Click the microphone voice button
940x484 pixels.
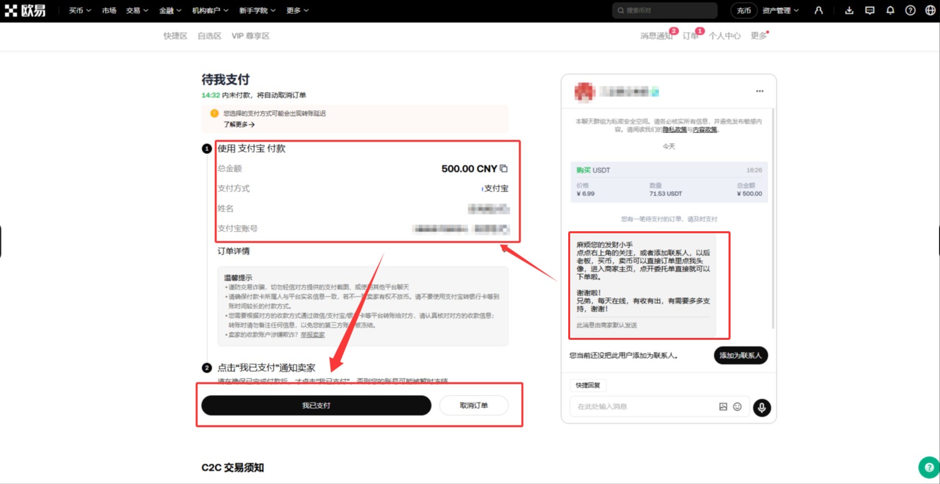click(762, 407)
